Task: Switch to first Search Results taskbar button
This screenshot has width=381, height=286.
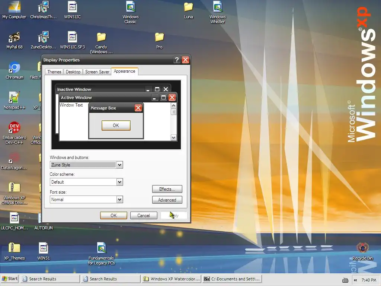Action: point(50,279)
